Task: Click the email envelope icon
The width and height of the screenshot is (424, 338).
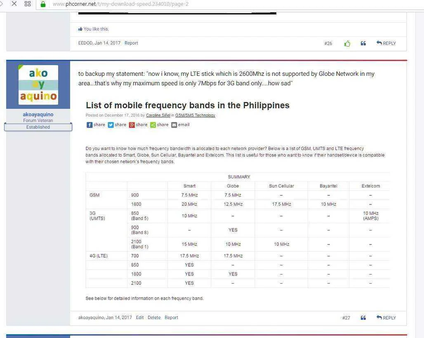Action: point(174,125)
